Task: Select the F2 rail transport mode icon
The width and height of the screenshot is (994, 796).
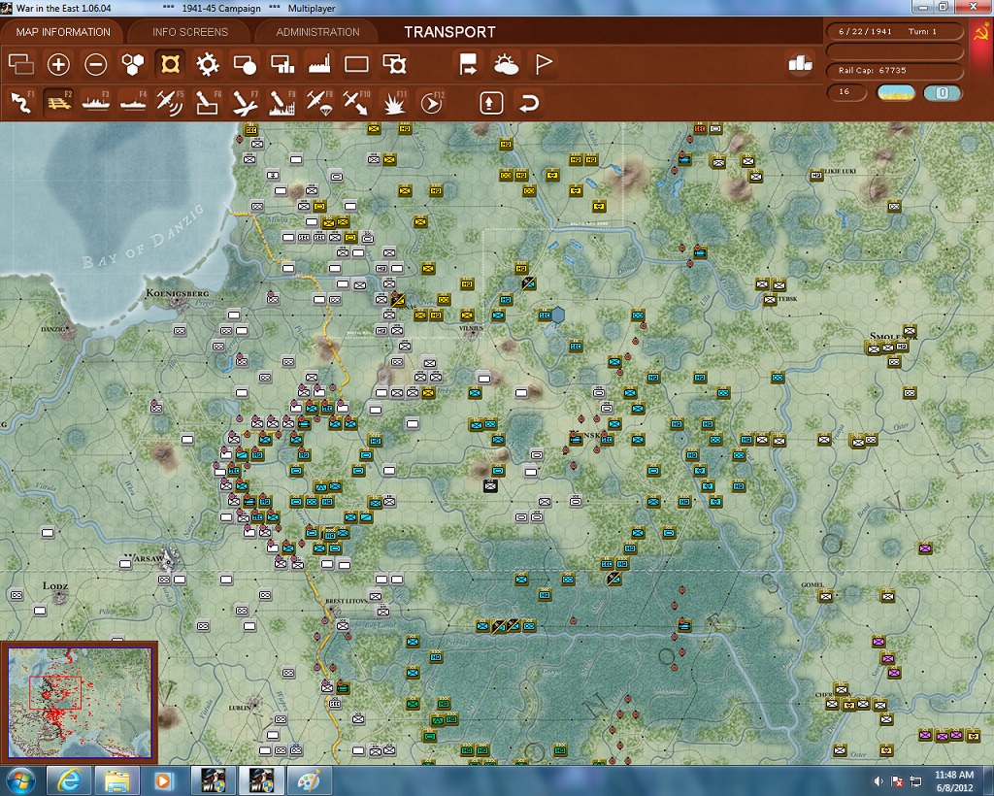Action: pyautogui.click(x=58, y=103)
